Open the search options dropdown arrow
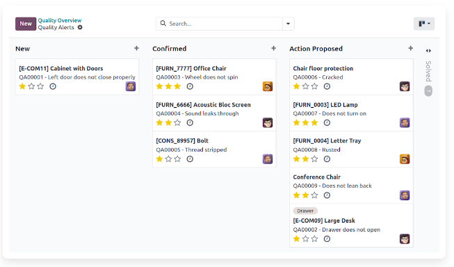 pos(288,24)
